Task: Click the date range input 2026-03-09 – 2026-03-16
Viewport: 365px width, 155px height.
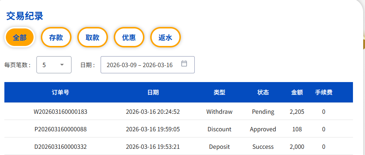Action: click(148, 65)
